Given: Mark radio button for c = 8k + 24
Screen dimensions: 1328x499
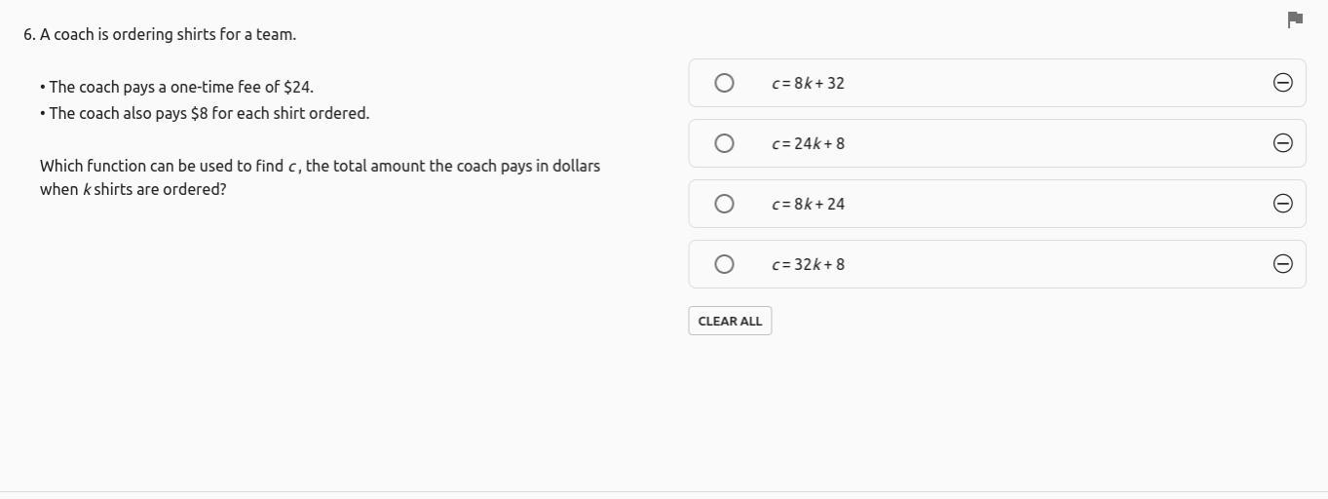Looking at the screenshot, I should [x=724, y=204].
